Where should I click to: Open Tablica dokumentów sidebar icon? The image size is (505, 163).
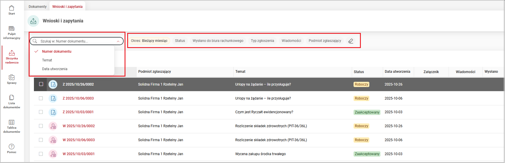(12, 122)
